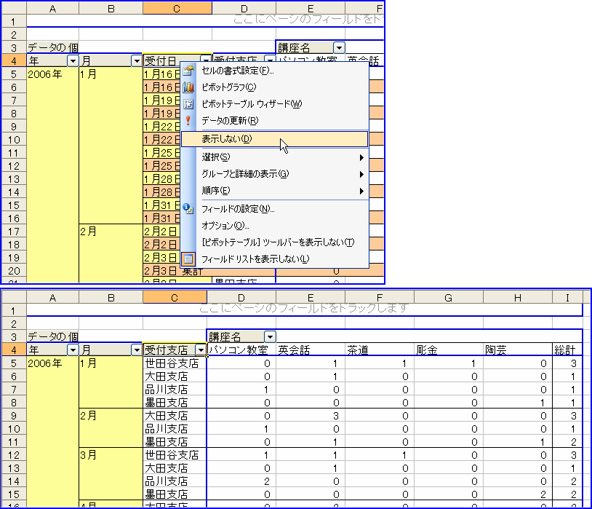Image resolution: width=592 pixels, height=509 pixels.
Task: Click the フィールドリスト icon at menu bottom
Action: point(188,257)
